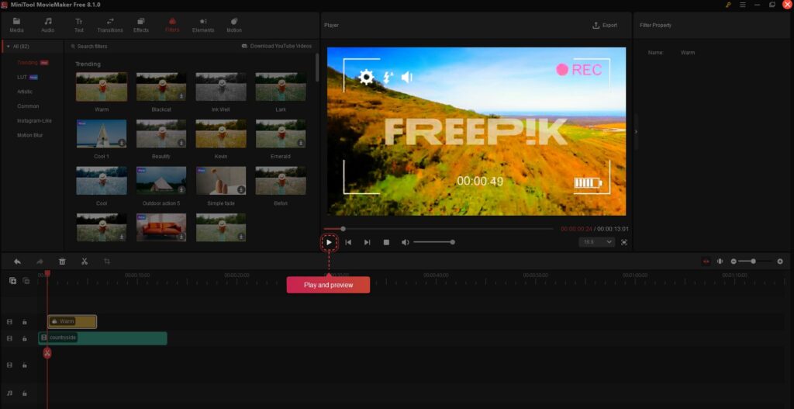794x409 pixels.
Task: Open the hamburger main menu
Action: click(742, 5)
